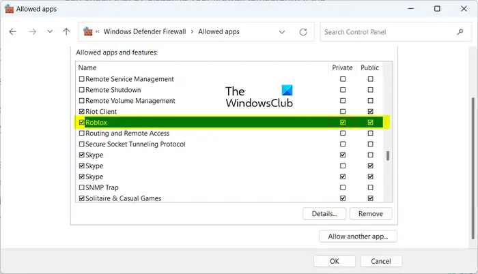Click the Public column header
Image resolution: width=478 pixels, height=274 pixels.
click(x=369, y=67)
